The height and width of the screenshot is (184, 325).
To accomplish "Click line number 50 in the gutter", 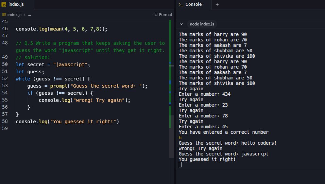I will coord(5,65).
